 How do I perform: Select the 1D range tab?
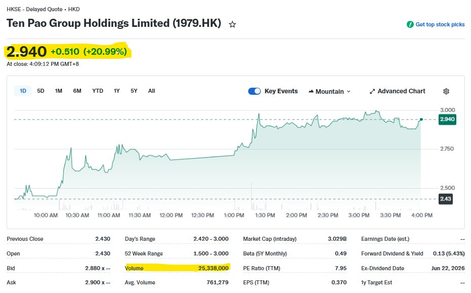(x=23, y=91)
